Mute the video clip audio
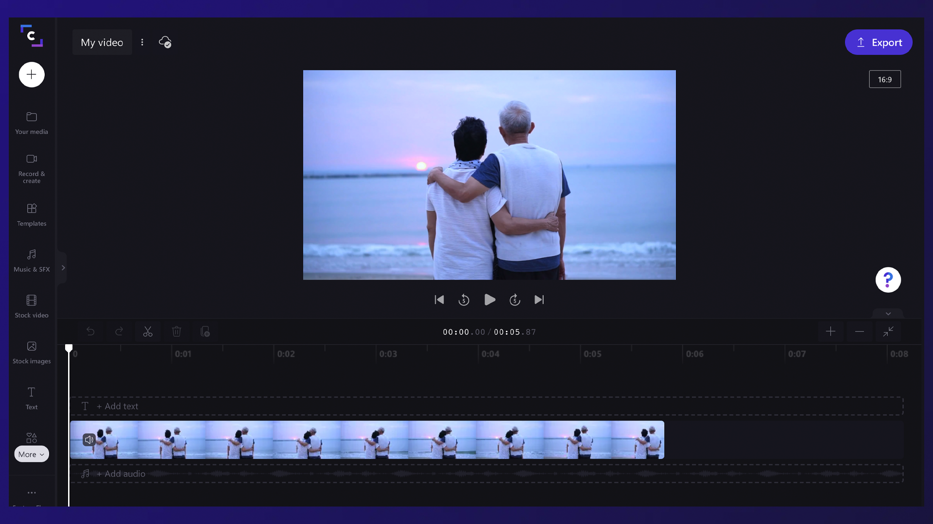 [x=89, y=440]
